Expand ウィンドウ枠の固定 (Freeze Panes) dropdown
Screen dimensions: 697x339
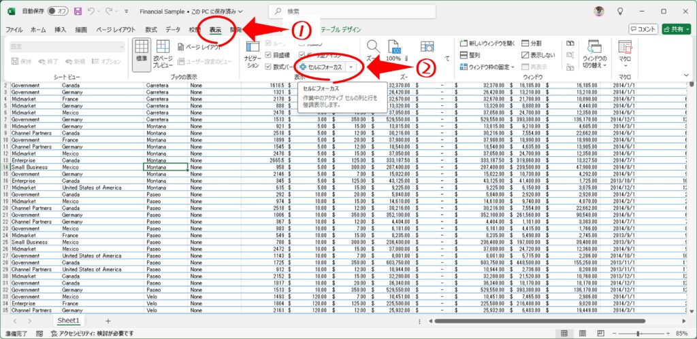tap(513, 67)
